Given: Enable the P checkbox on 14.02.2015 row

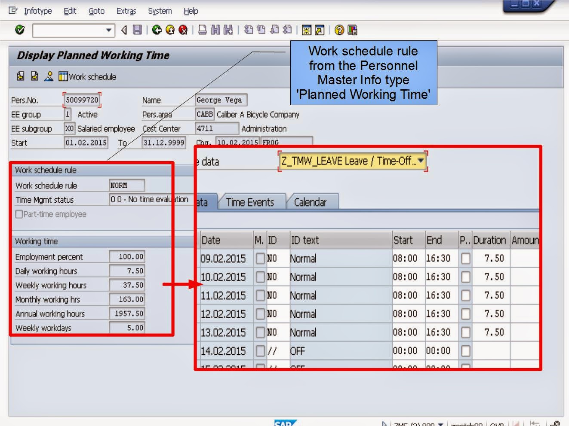Looking at the screenshot, I should tap(465, 351).
